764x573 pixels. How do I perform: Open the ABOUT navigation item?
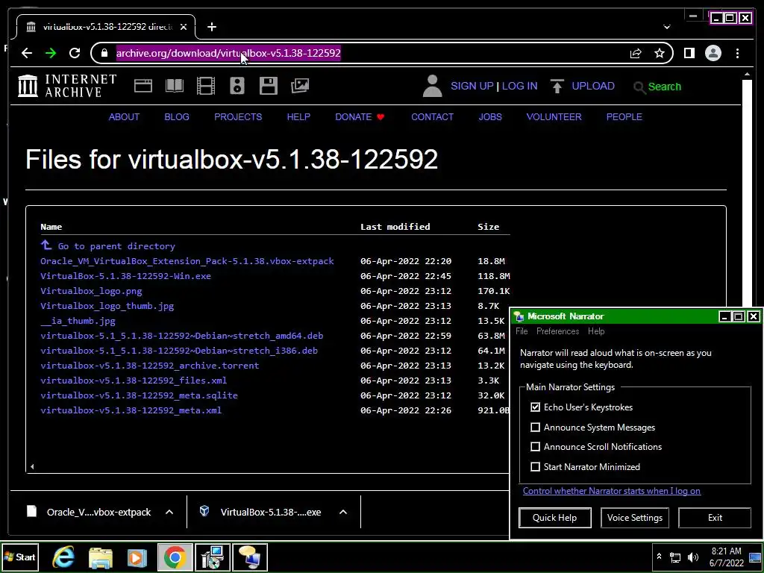pyautogui.click(x=125, y=117)
